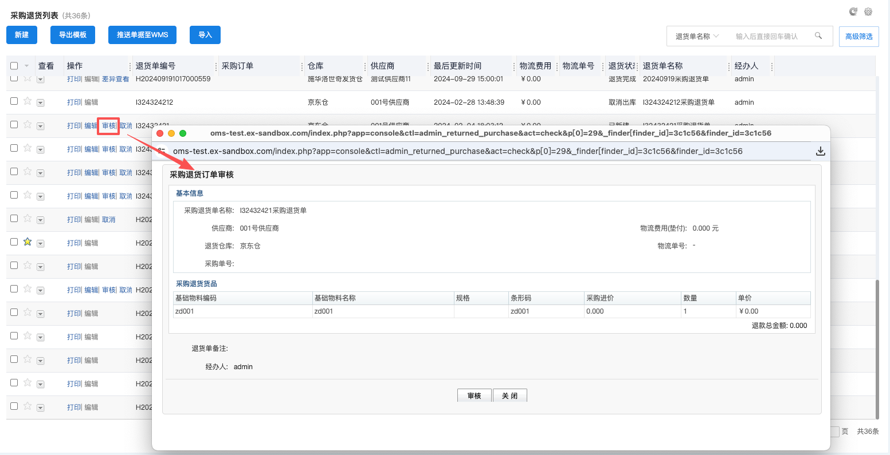Click 编辑 link for row I32432421
The height and width of the screenshot is (455, 890).
[x=91, y=126]
